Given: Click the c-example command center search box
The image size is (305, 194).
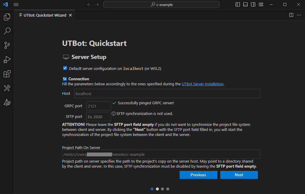Looking at the screenshot, I should (x=161, y=5).
